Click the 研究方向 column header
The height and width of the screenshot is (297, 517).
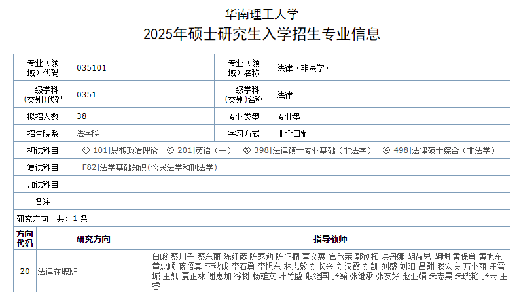[x=94, y=239]
